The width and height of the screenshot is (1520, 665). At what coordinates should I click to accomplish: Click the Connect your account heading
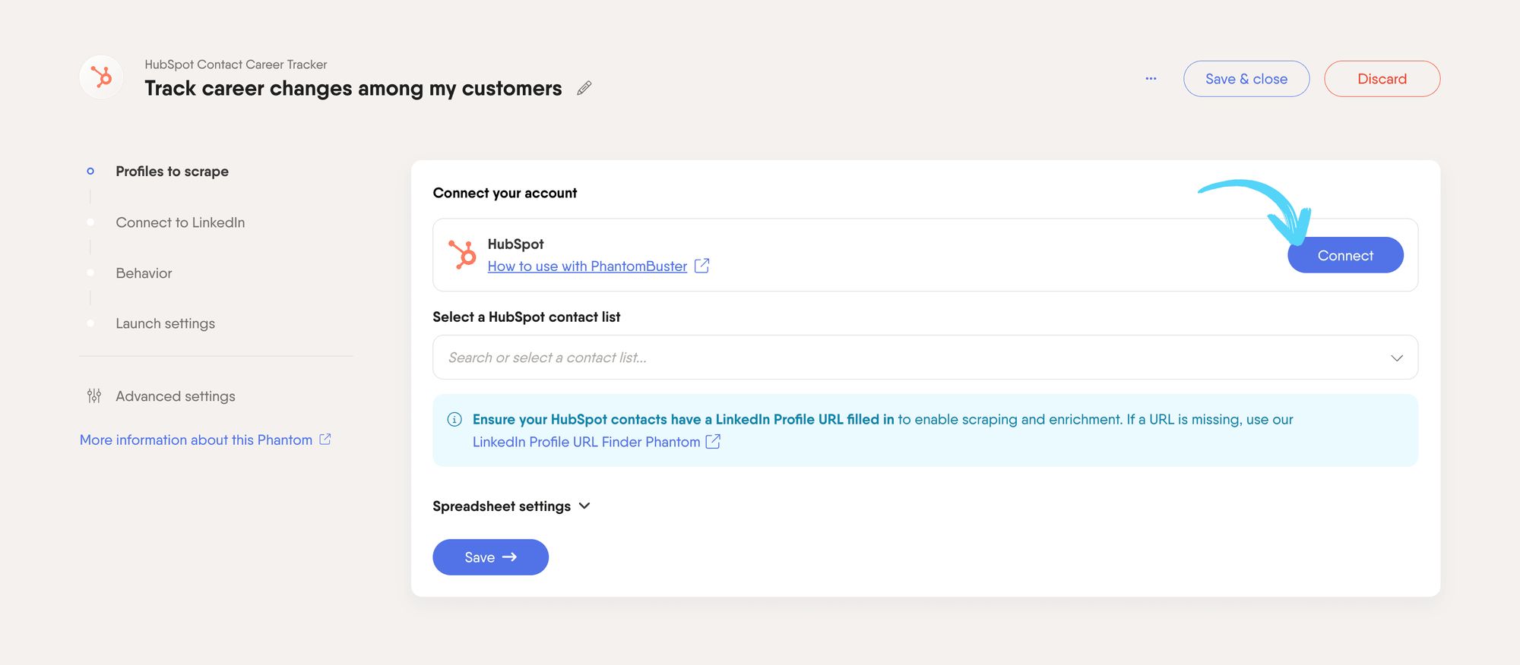tap(505, 193)
